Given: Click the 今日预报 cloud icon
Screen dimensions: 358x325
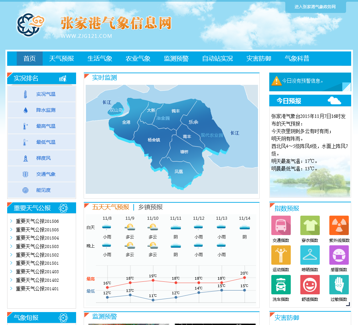Looking at the screenshot, I should pyautogui.click(x=334, y=100).
